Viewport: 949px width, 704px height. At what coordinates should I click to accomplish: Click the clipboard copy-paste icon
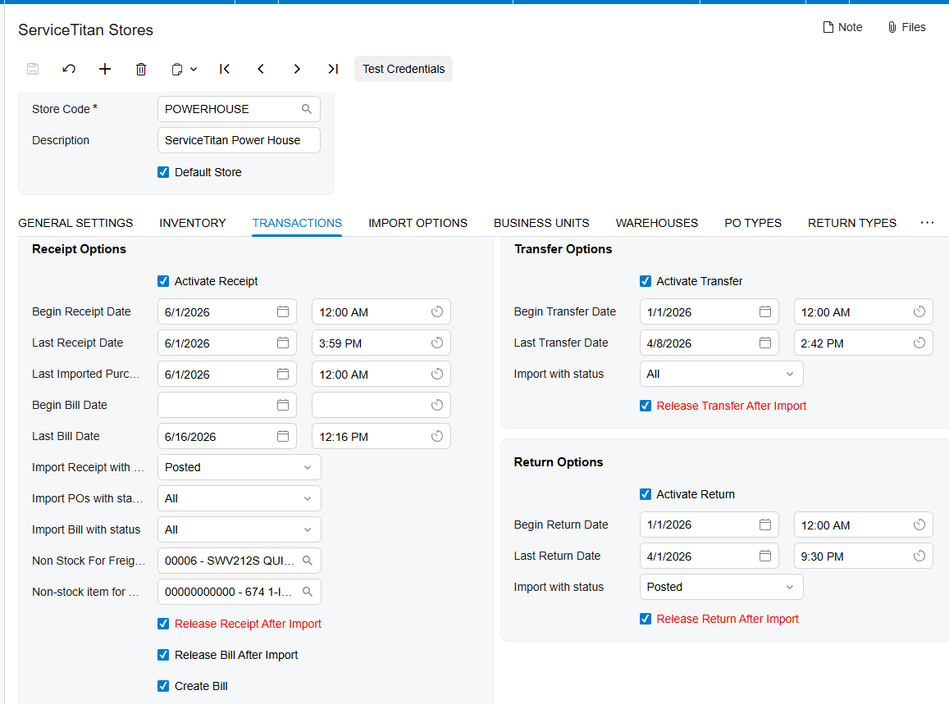(x=176, y=69)
